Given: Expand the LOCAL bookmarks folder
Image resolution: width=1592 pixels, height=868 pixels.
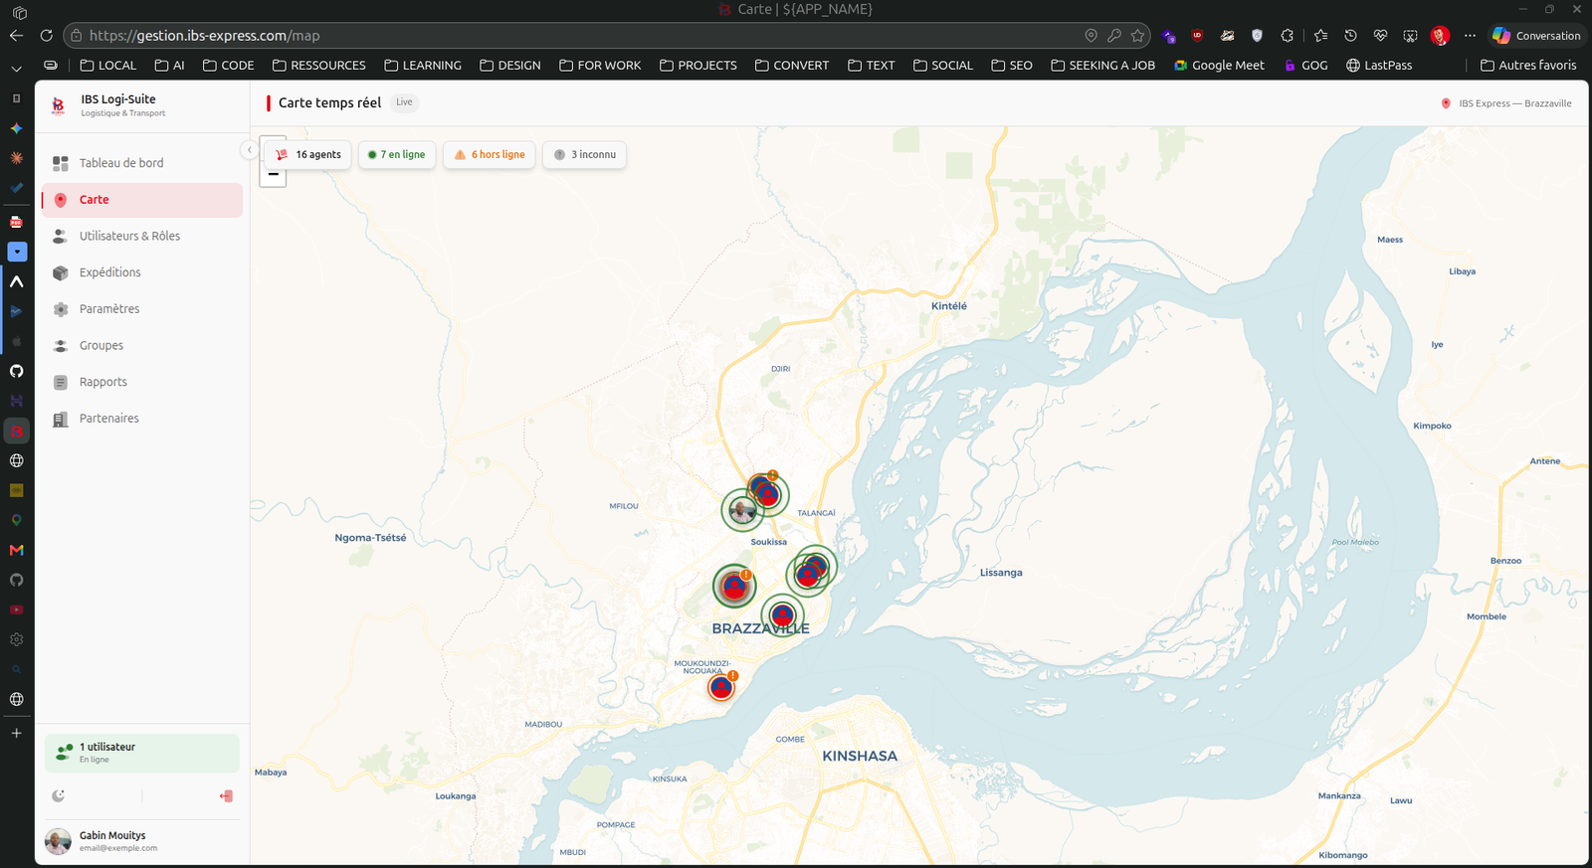Looking at the screenshot, I should (108, 66).
